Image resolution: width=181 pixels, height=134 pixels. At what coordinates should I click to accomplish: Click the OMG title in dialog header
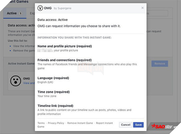[48, 8]
